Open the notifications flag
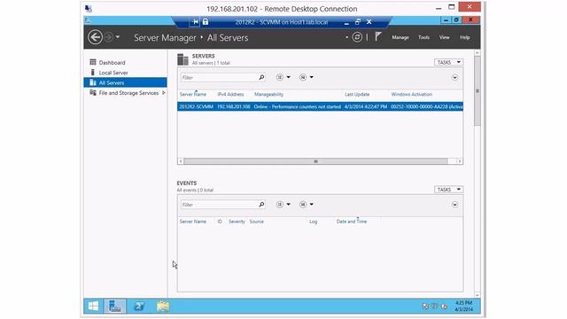Screen dimensions: 567x319 coord(378,36)
